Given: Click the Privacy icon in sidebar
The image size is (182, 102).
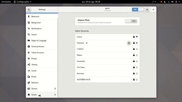Looking at the screenshot, I should click(x=29, y=59).
